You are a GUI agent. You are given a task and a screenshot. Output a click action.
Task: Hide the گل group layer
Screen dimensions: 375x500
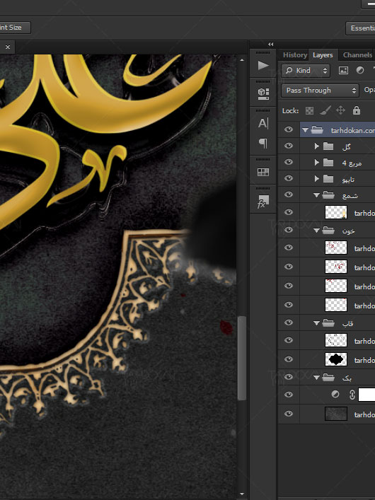pos(289,146)
